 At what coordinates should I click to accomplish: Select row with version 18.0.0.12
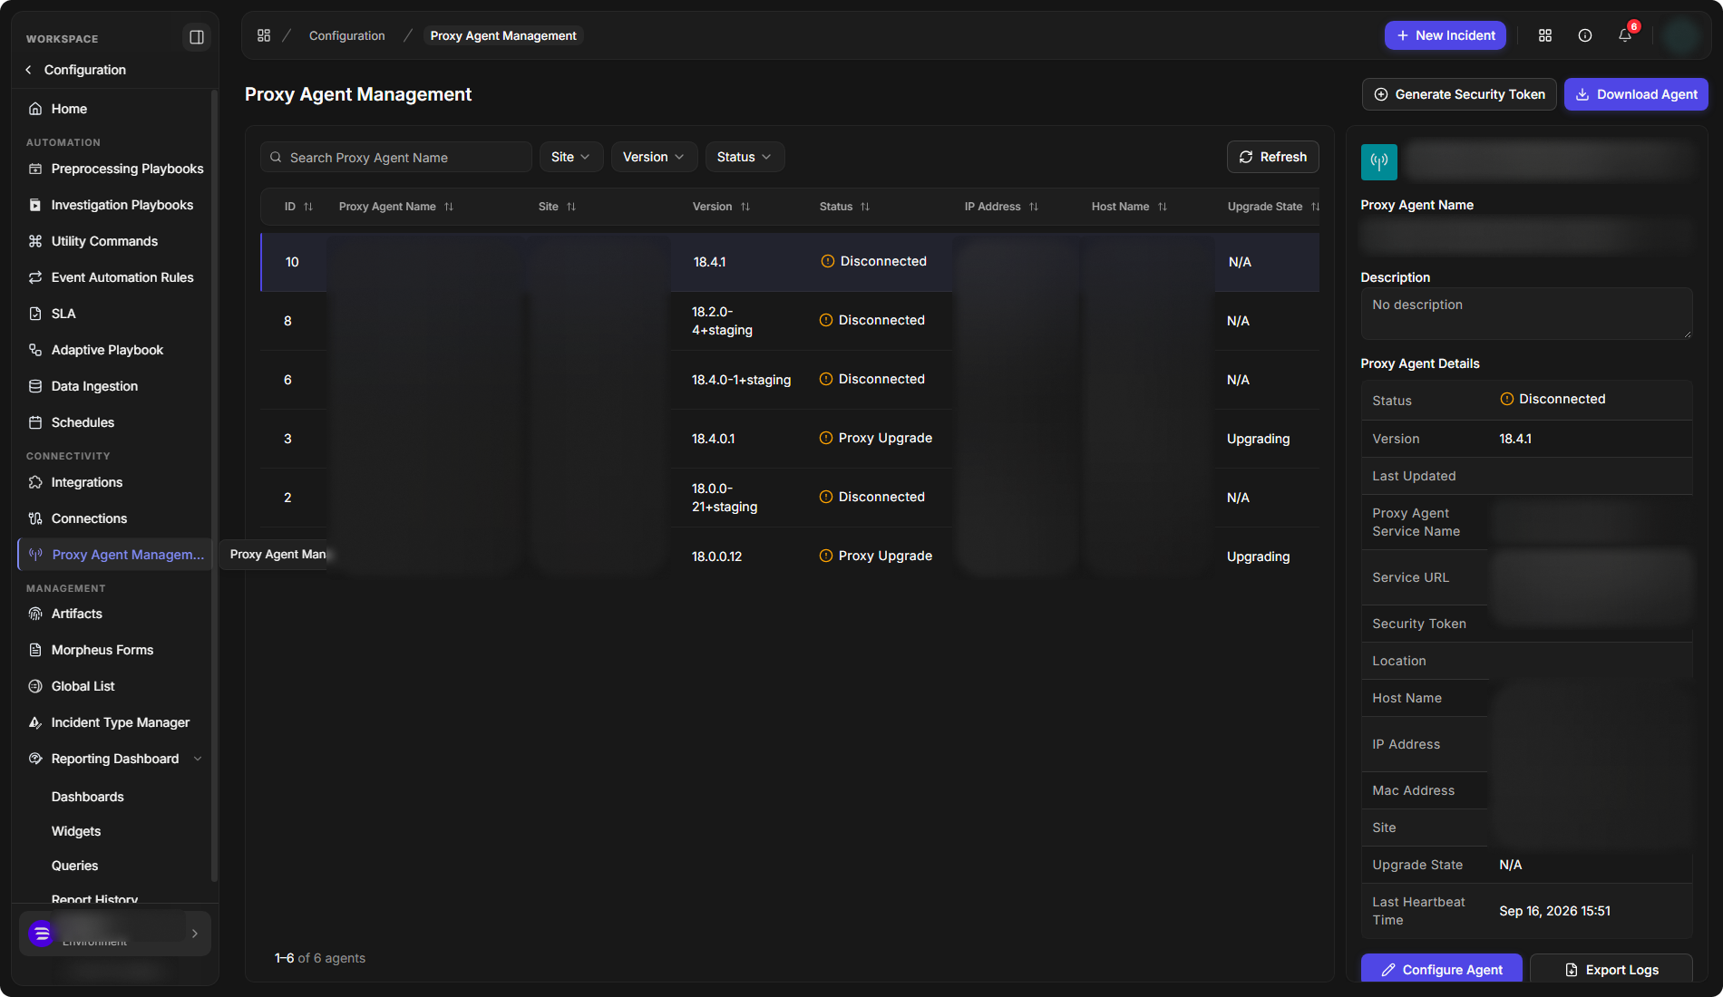790,557
